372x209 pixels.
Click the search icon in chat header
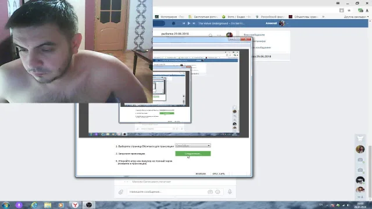[210, 35]
